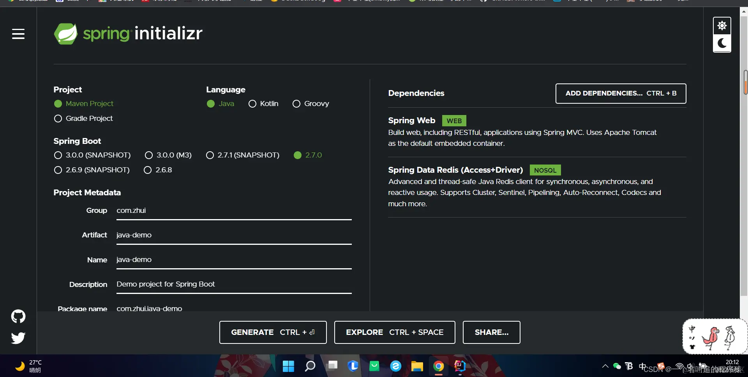Select Kotlin language
The image size is (748, 377).
click(x=263, y=104)
